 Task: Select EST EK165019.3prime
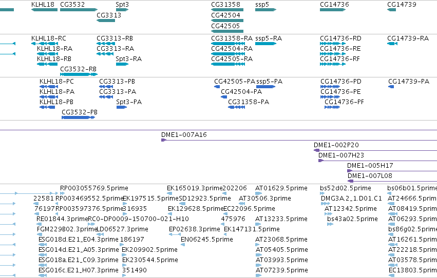click(169, 193)
